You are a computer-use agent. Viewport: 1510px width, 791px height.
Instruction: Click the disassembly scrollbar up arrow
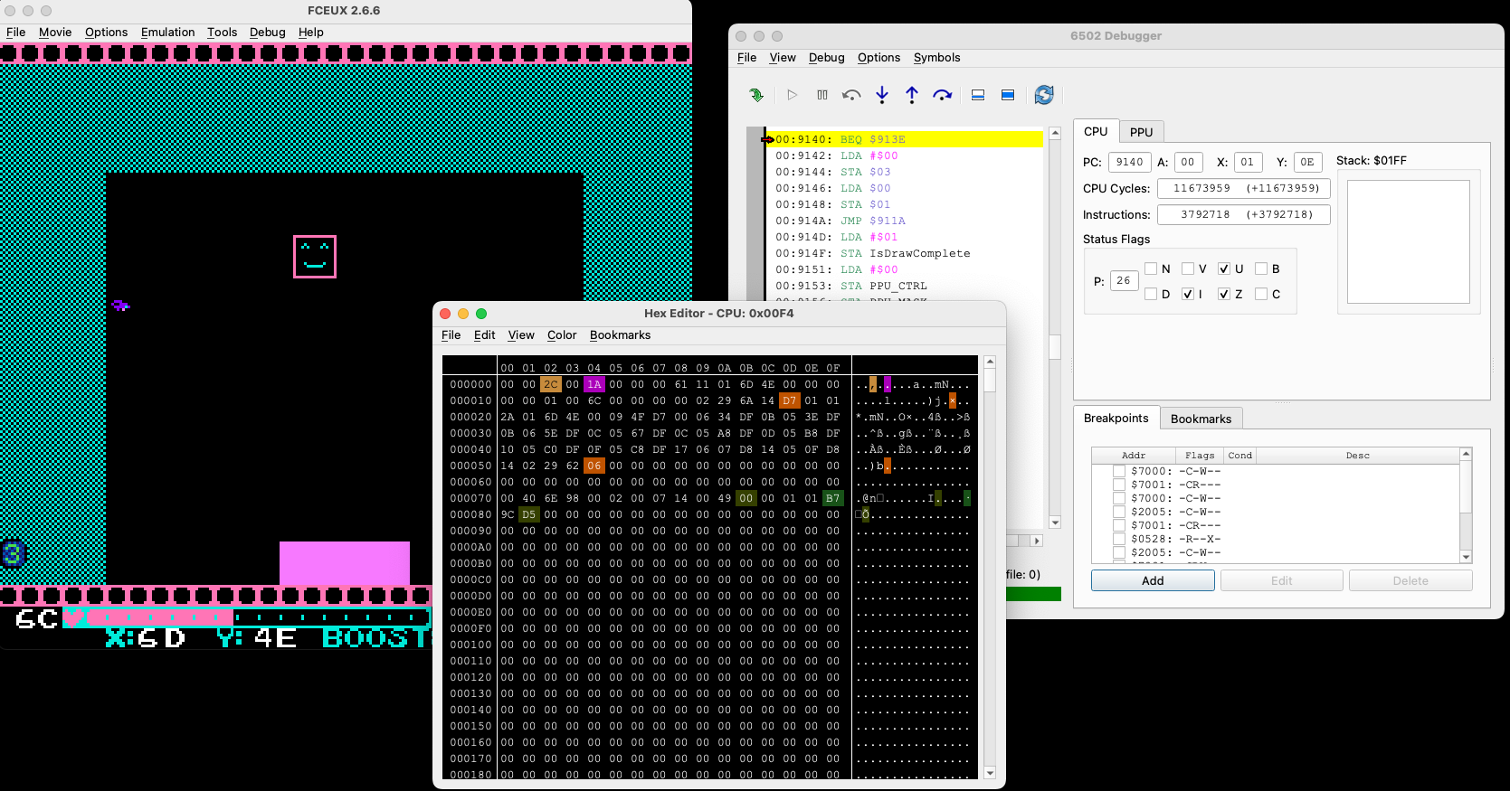[x=1055, y=134]
